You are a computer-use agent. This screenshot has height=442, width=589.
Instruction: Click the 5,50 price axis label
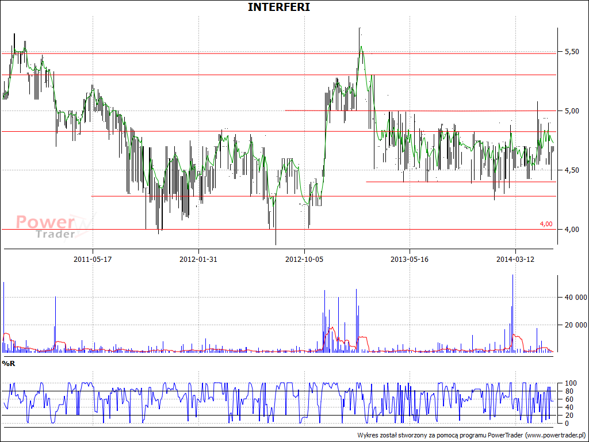click(x=572, y=51)
